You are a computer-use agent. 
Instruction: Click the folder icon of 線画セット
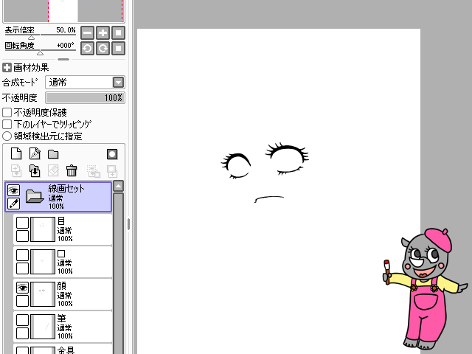[35, 196]
